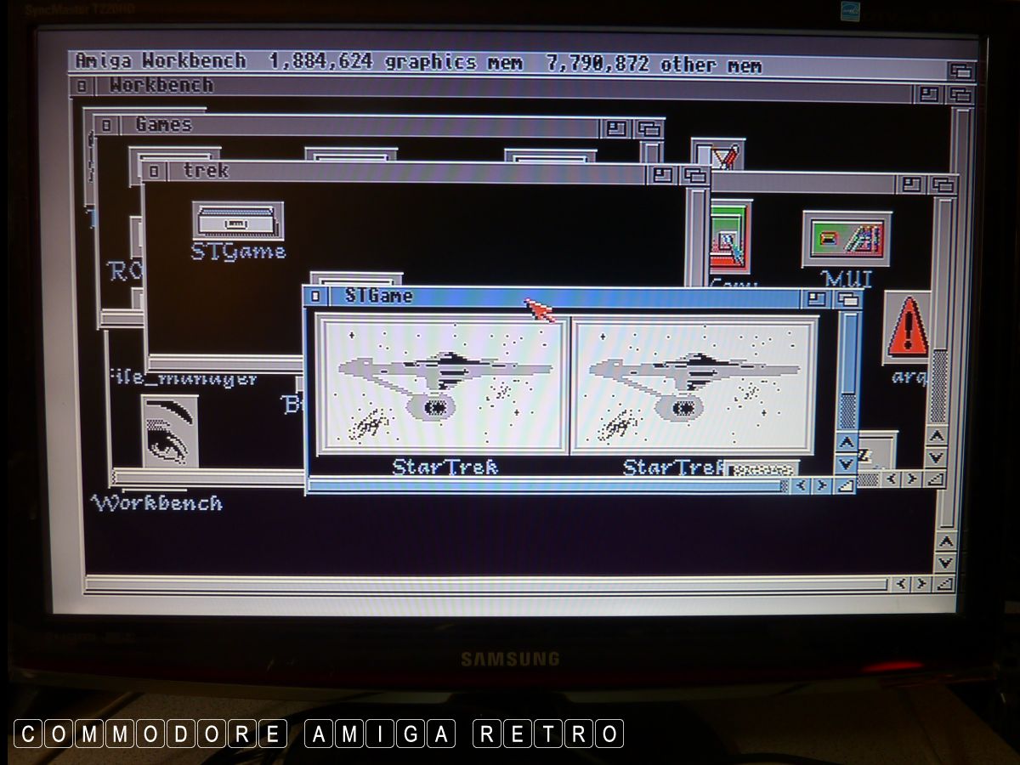
Task: Open the STGame drawer in trek window
Action: (237, 221)
